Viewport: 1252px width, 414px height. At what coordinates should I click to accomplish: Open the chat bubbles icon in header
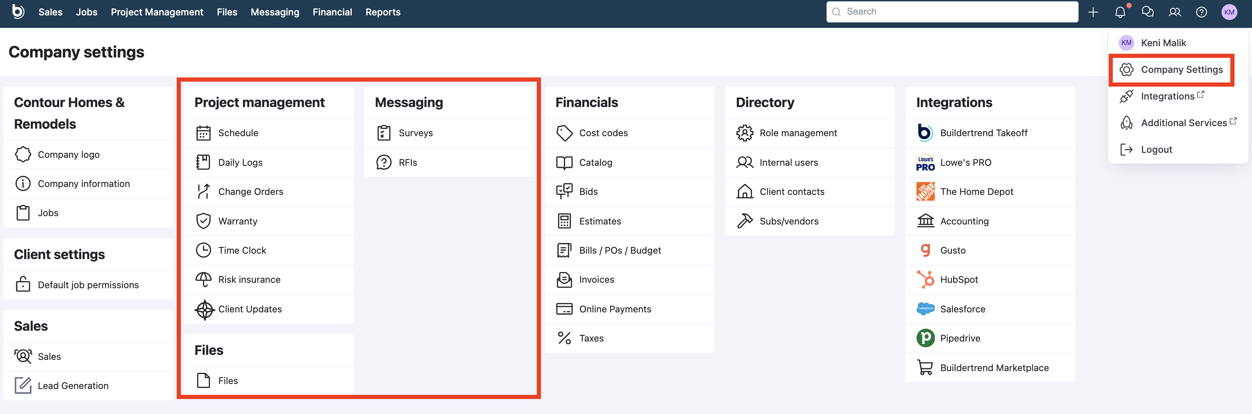1147,12
